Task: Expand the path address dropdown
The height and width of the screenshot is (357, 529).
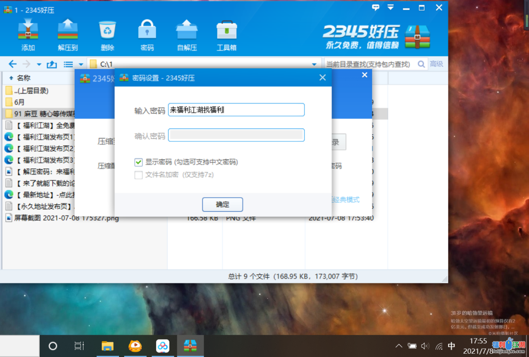Action: pos(314,64)
